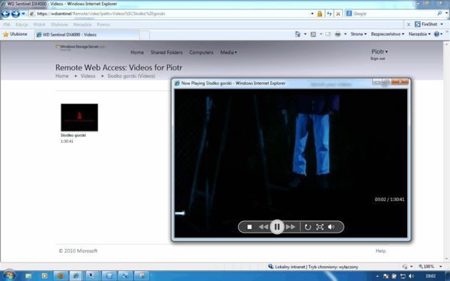Image resolution: width=450 pixels, height=281 pixels.
Task: Rewind the Slodko gorzki video
Action: pyautogui.click(x=264, y=227)
